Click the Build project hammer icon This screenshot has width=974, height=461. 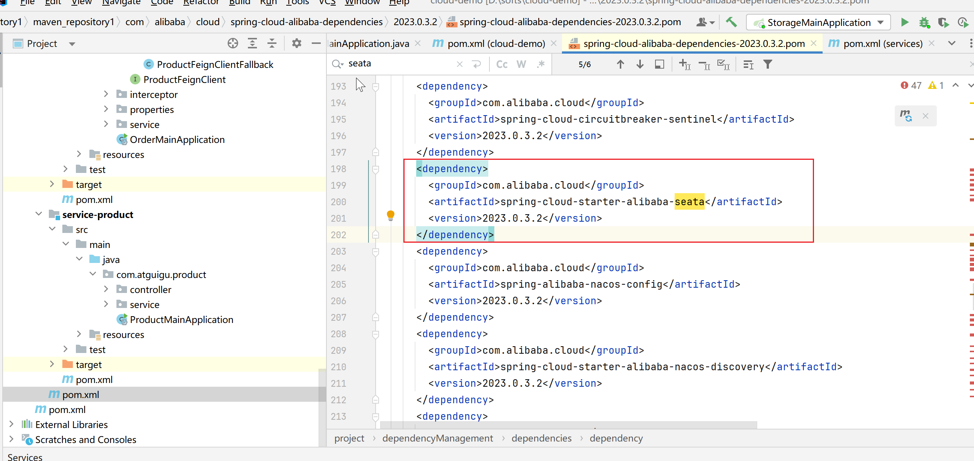[x=731, y=22]
